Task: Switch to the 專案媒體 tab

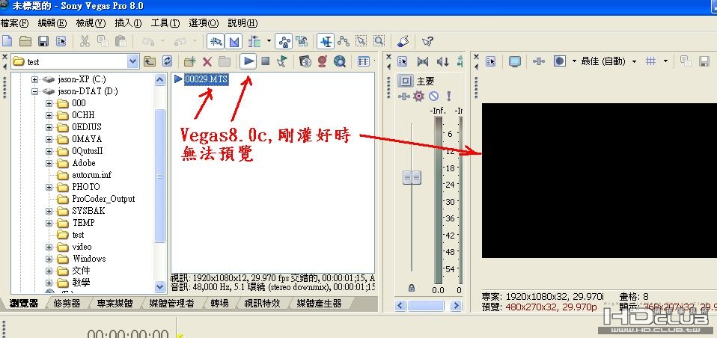Action: pyautogui.click(x=115, y=304)
